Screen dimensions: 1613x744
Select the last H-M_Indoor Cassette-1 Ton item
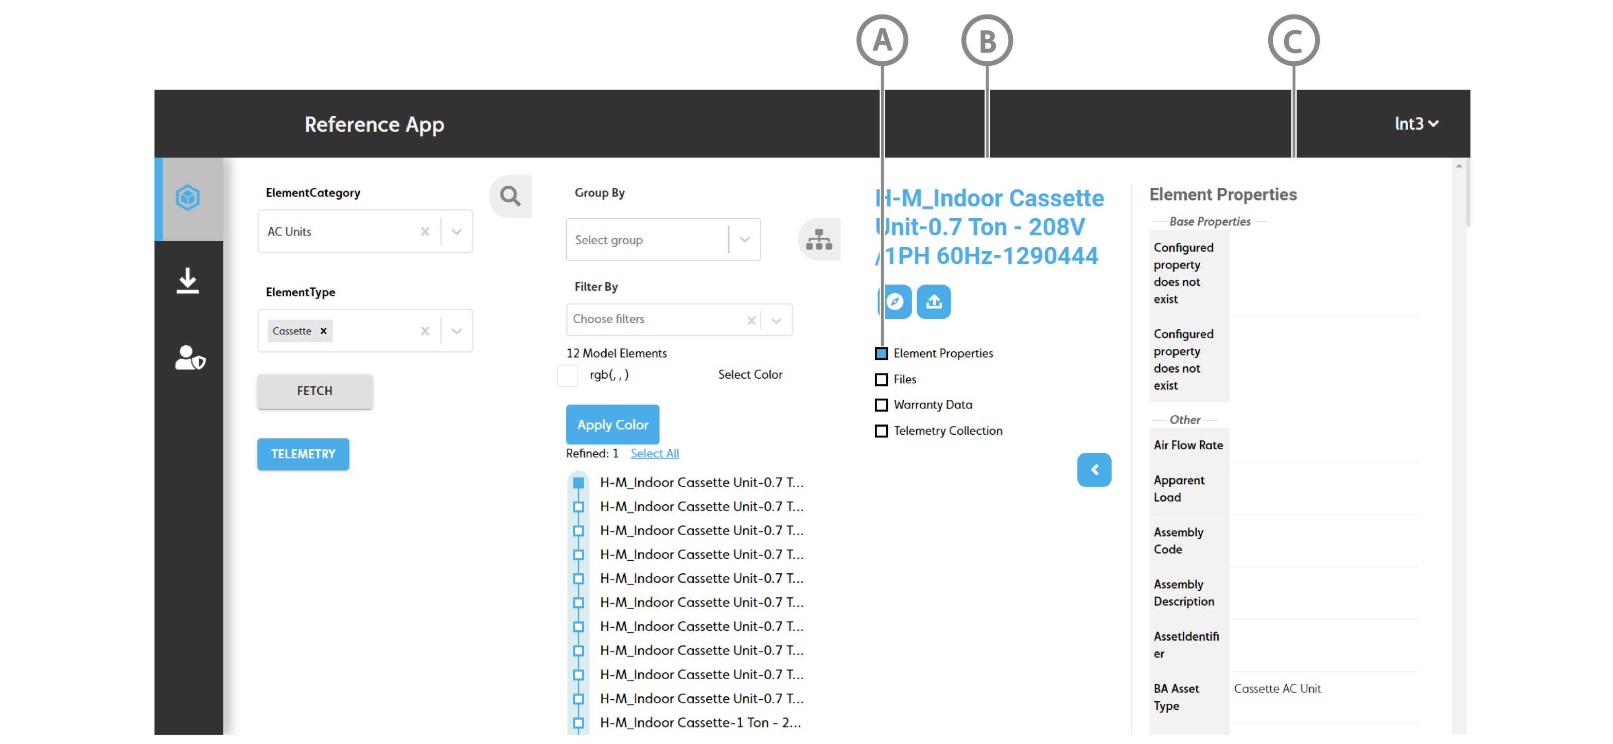click(x=699, y=723)
